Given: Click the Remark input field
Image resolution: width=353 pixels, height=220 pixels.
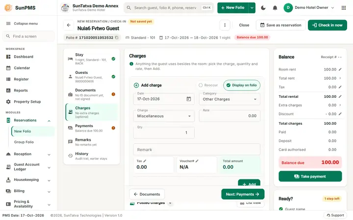Looking at the screenshot, I should point(197,150).
